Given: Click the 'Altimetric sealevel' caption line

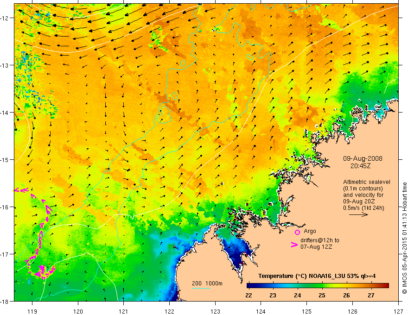Looking at the screenshot, I should coord(367,182).
